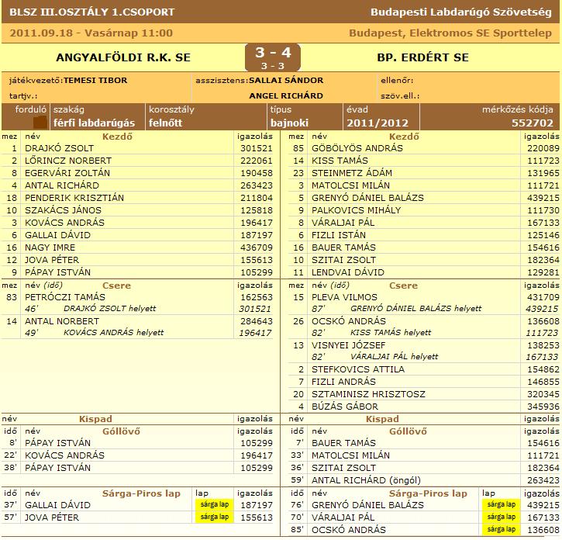The width and height of the screenshot is (562, 540).
Task: Click the right team Góllövő heading
Action: [x=408, y=431]
